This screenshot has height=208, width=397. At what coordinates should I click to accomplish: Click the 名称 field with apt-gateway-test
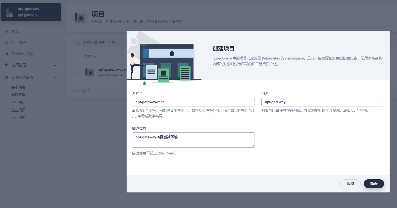(x=193, y=102)
